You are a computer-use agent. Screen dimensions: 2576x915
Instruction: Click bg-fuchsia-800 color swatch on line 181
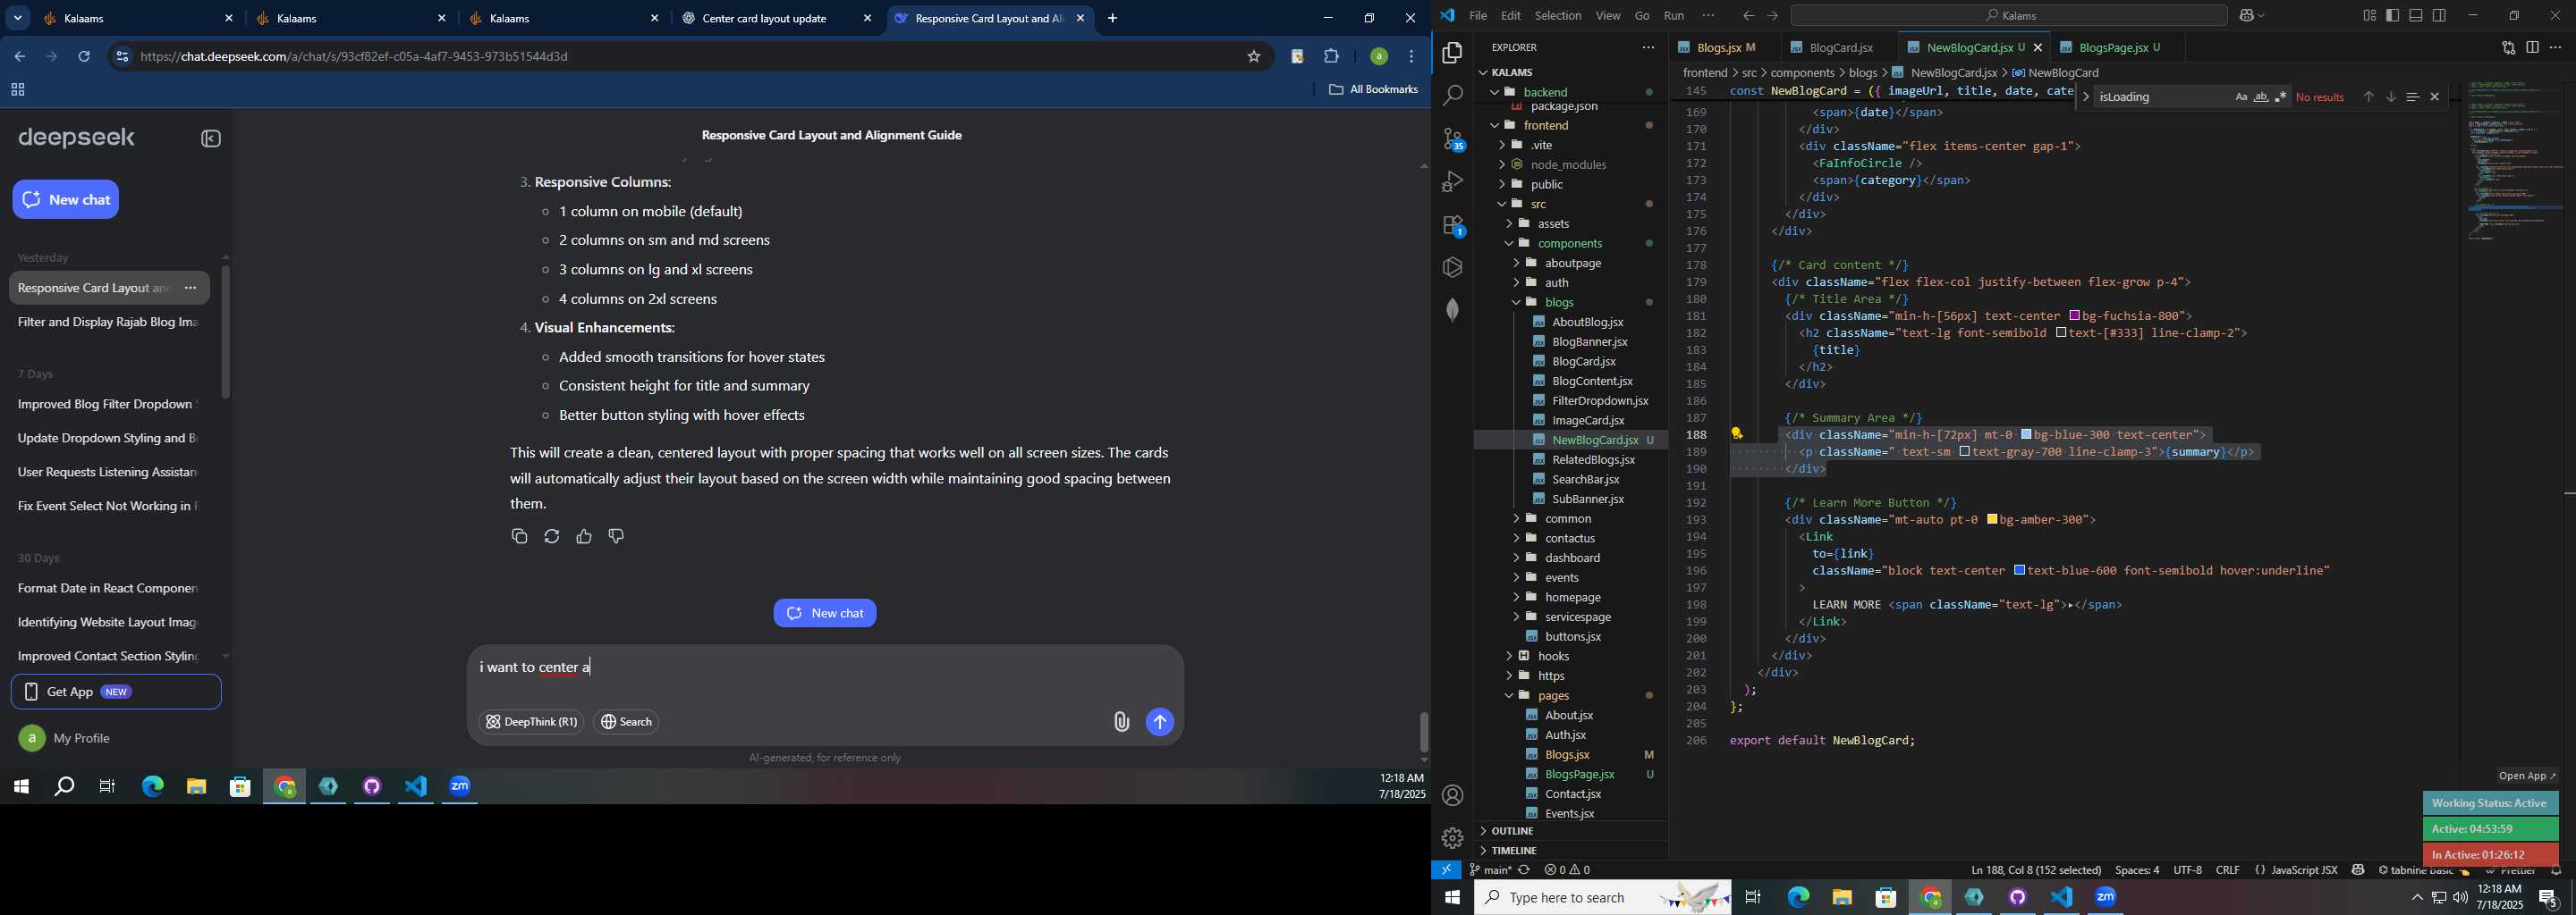pos(2075,316)
